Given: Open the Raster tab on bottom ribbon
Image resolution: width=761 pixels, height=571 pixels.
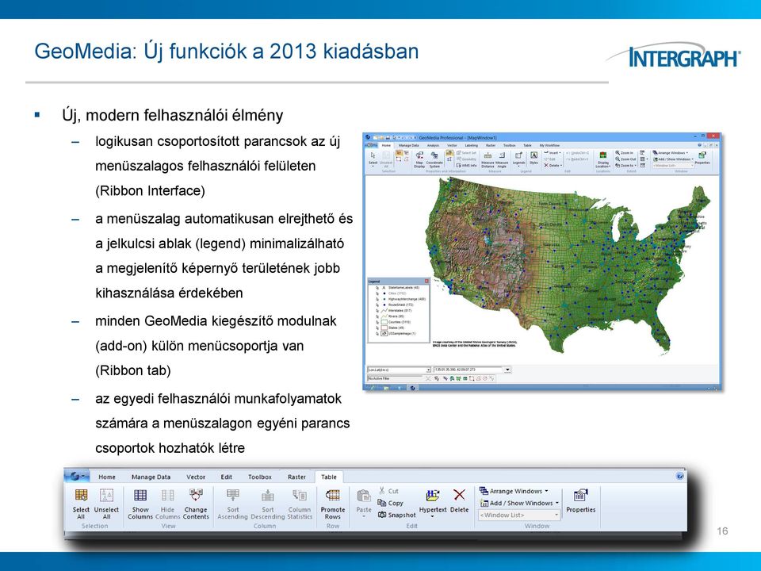Looking at the screenshot, I should [x=296, y=477].
